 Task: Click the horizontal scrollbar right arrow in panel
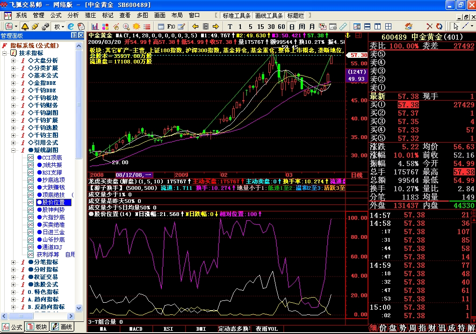pos(71,316)
